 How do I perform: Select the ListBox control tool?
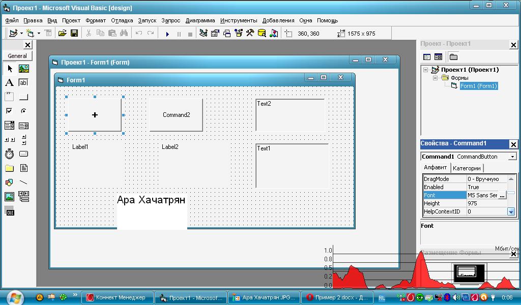point(23,126)
